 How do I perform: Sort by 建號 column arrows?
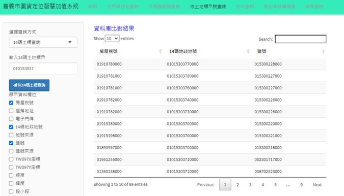[323, 51]
